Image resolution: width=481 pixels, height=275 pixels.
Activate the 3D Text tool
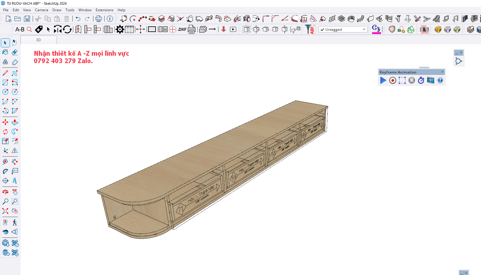pos(15,181)
